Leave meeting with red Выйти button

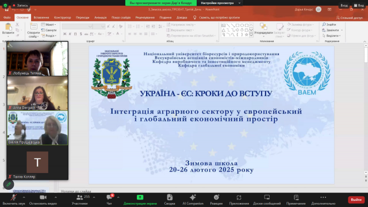(356, 200)
